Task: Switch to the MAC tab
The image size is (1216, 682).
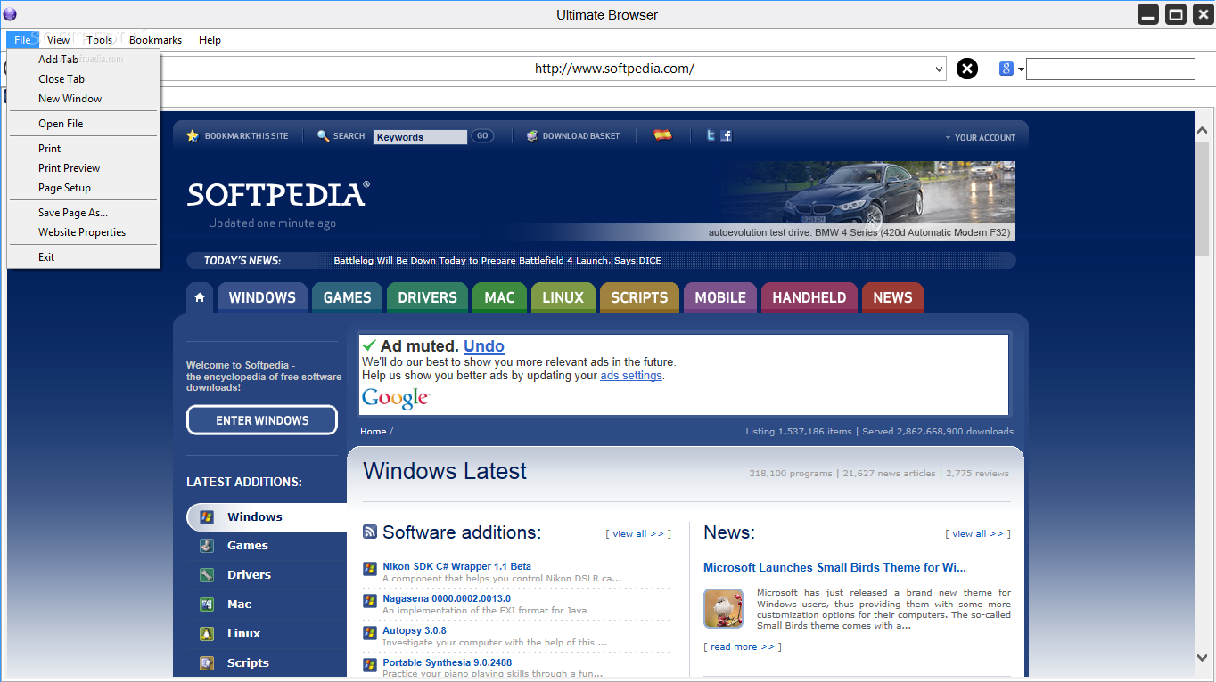Action: (x=499, y=297)
